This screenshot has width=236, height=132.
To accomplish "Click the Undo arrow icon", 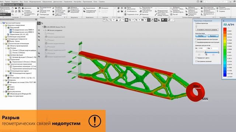I will pos(13,15).
